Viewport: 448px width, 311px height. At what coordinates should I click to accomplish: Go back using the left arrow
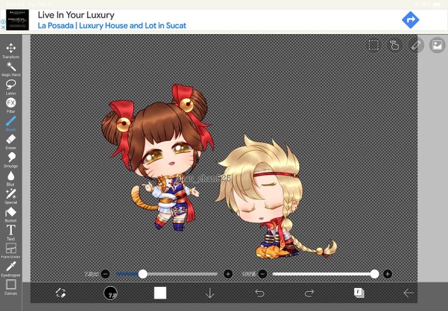point(408,293)
